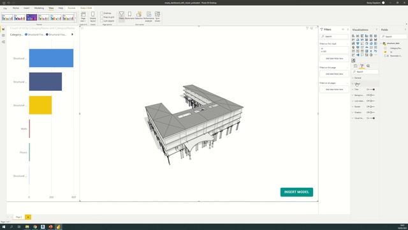Open the Analytics magnifier tab
The height and width of the screenshot is (230, 408).
click(x=368, y=66)
